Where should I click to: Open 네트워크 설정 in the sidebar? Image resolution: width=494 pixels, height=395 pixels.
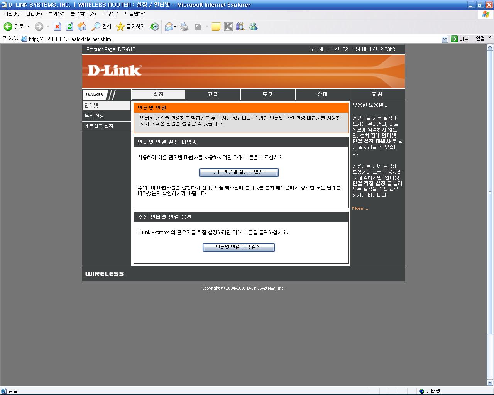pos(107,127)
